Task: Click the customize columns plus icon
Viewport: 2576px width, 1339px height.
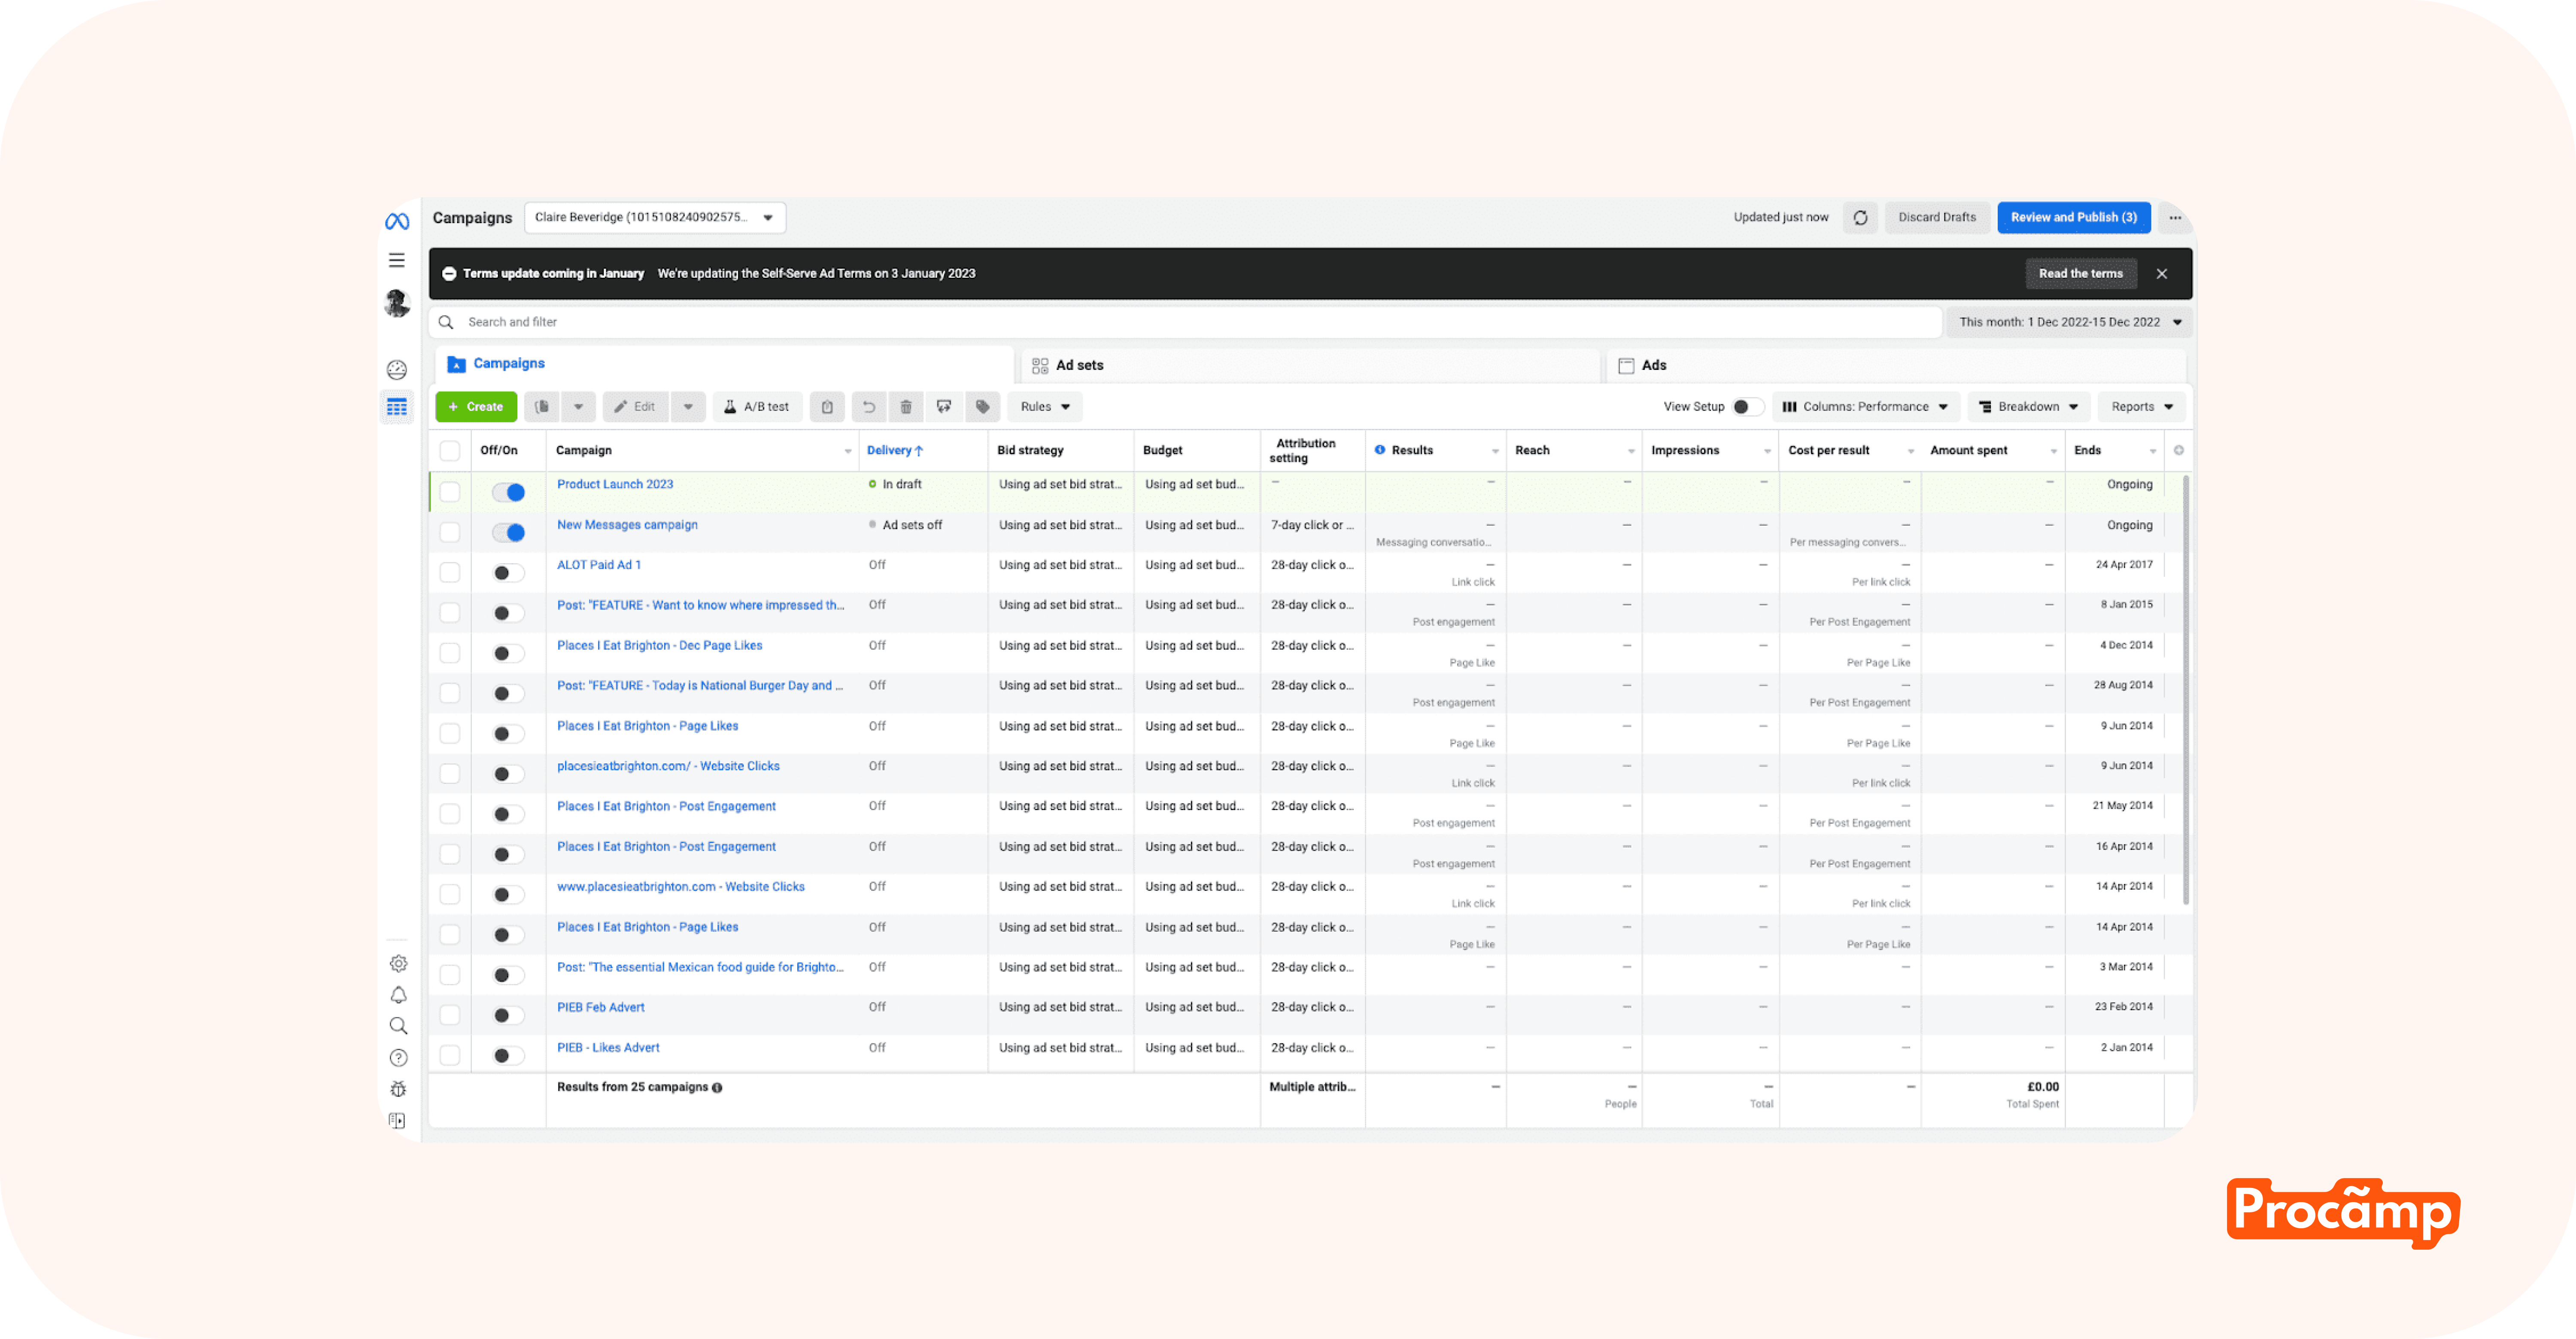Action: [x=2178, y=450]
